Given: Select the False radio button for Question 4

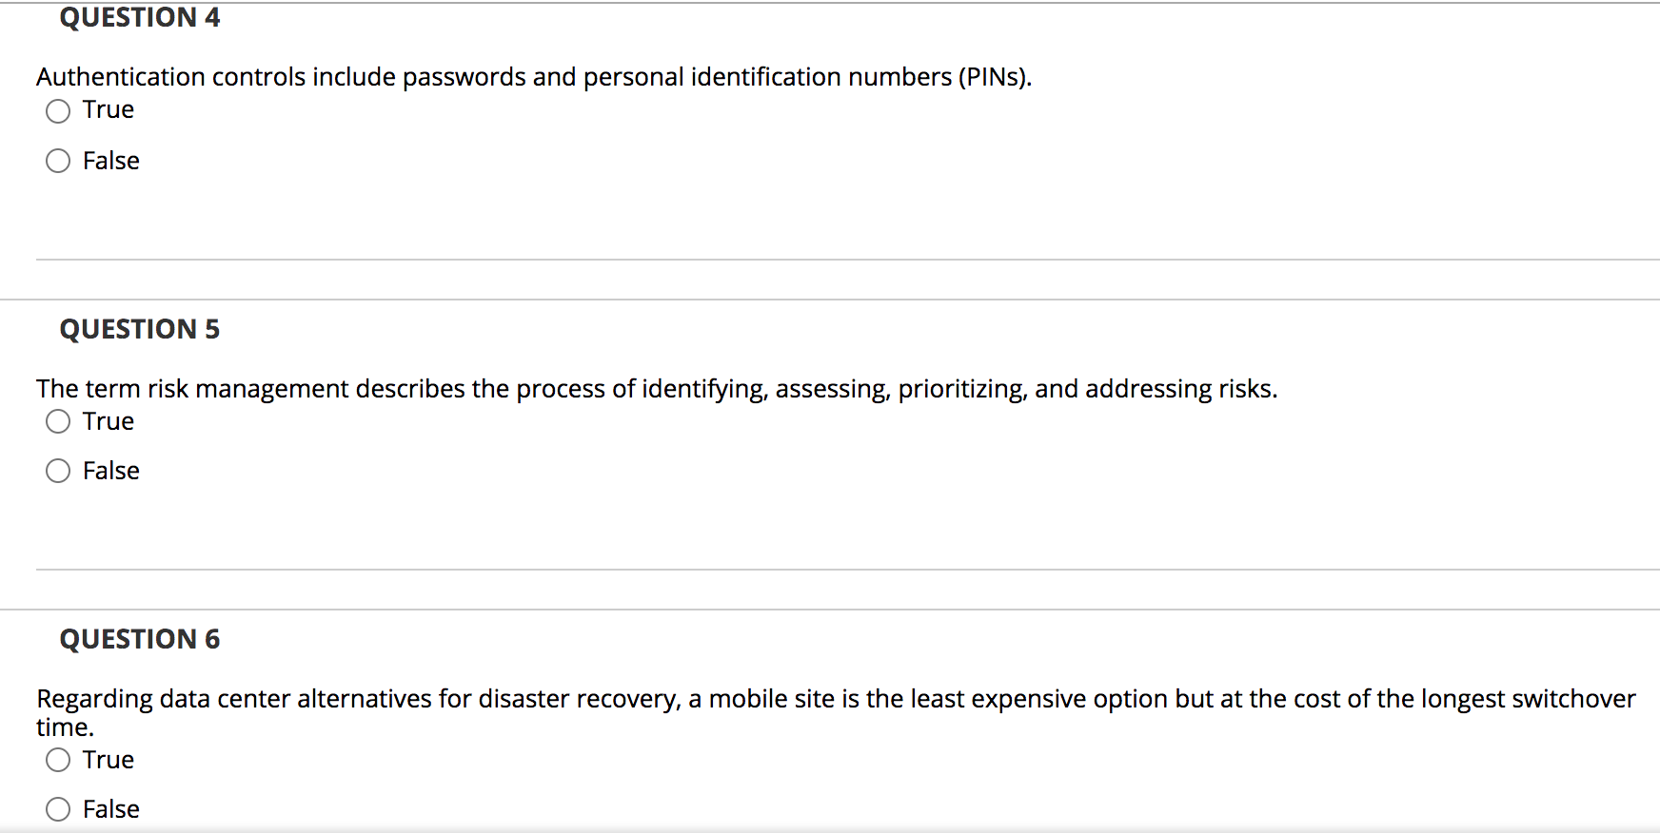Looking at the screenshot, I should [x=58, y=161].
